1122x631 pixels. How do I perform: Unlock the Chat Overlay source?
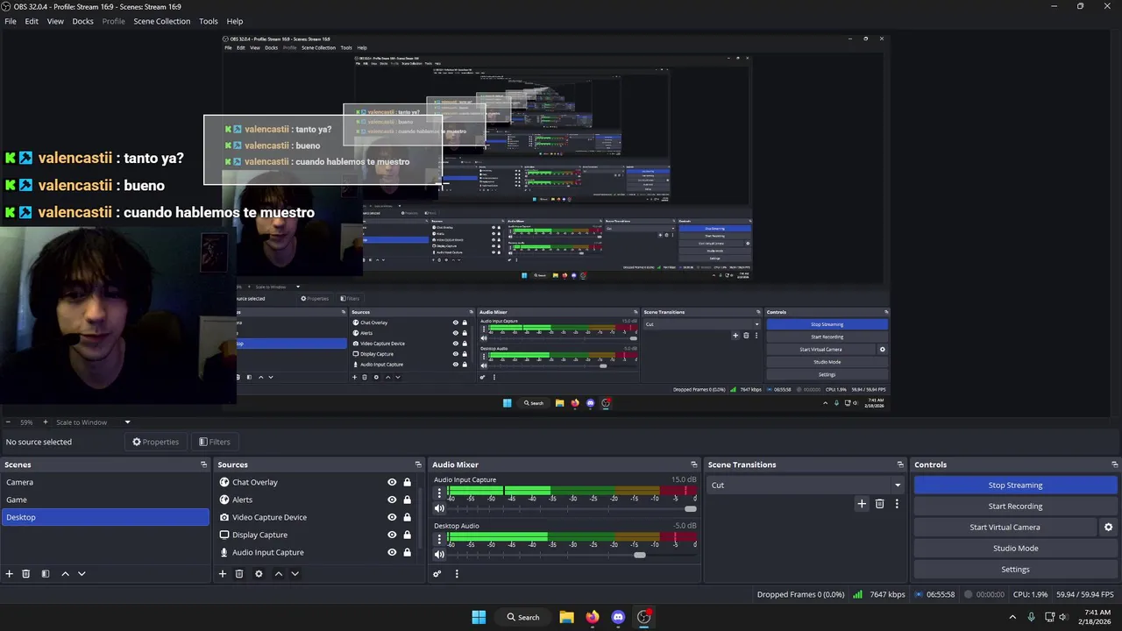[407, 482]
